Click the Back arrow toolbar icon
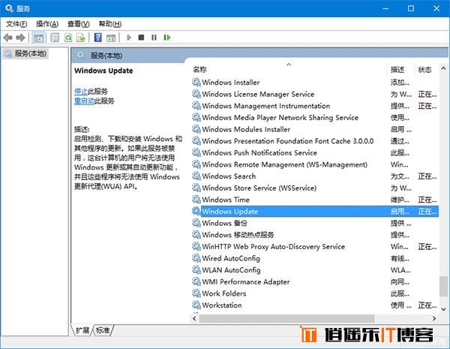Screen dimensions: 450x349 [x=7, y=38]
